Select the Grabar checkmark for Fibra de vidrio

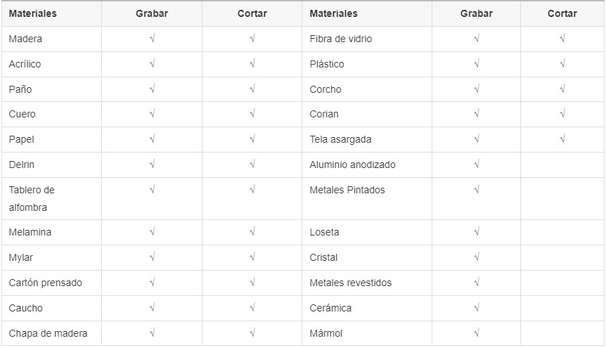click(x=476, y=38)
